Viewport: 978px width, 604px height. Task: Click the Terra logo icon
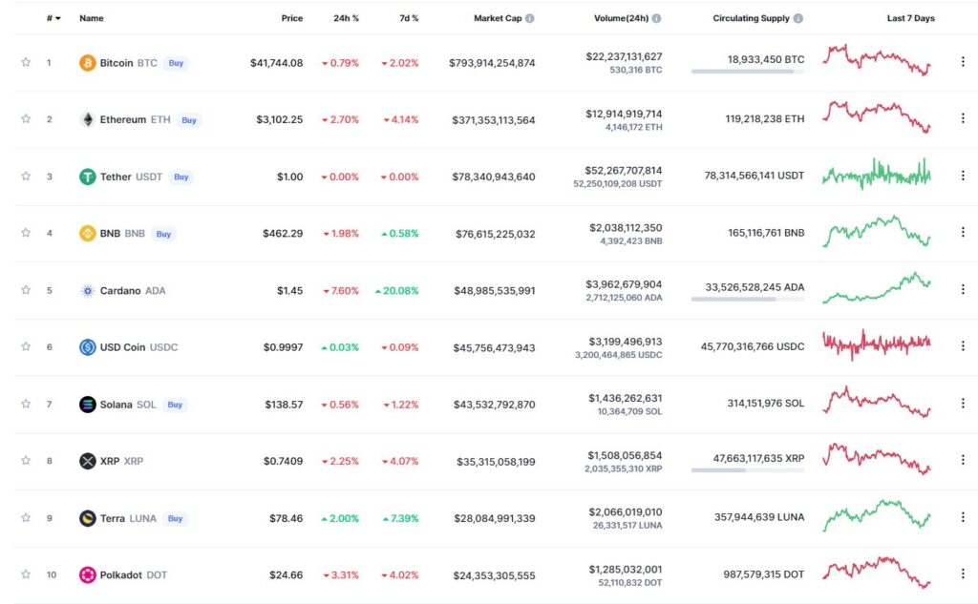(87, 518)
